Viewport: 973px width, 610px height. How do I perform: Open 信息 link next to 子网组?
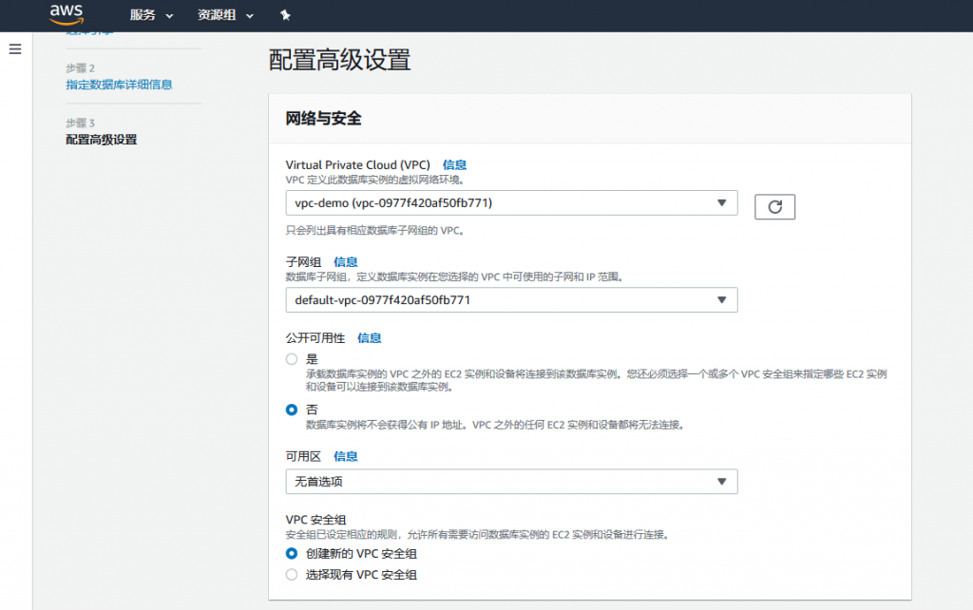click(346, 262)
